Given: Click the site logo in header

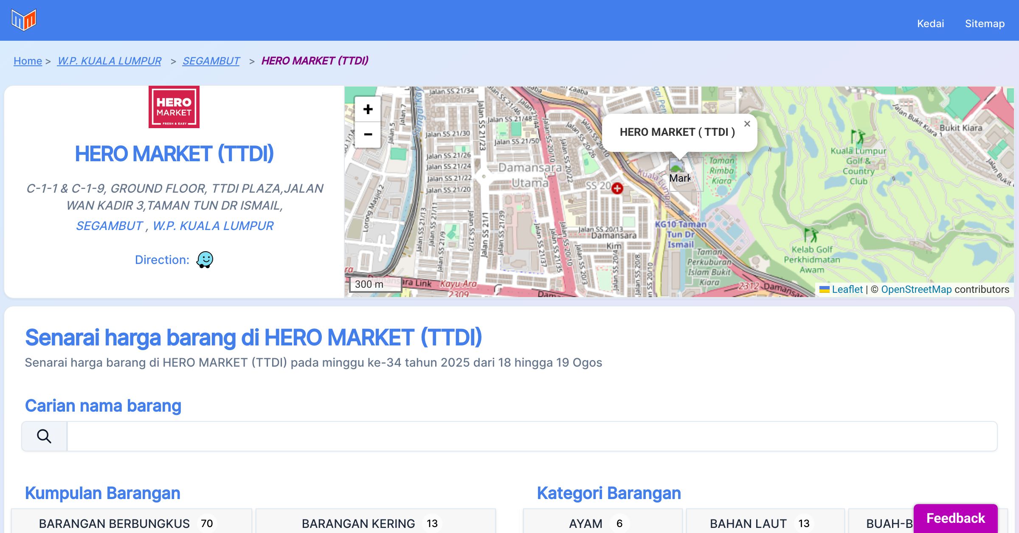Looking at the screenshot, I should pos(24,20).
